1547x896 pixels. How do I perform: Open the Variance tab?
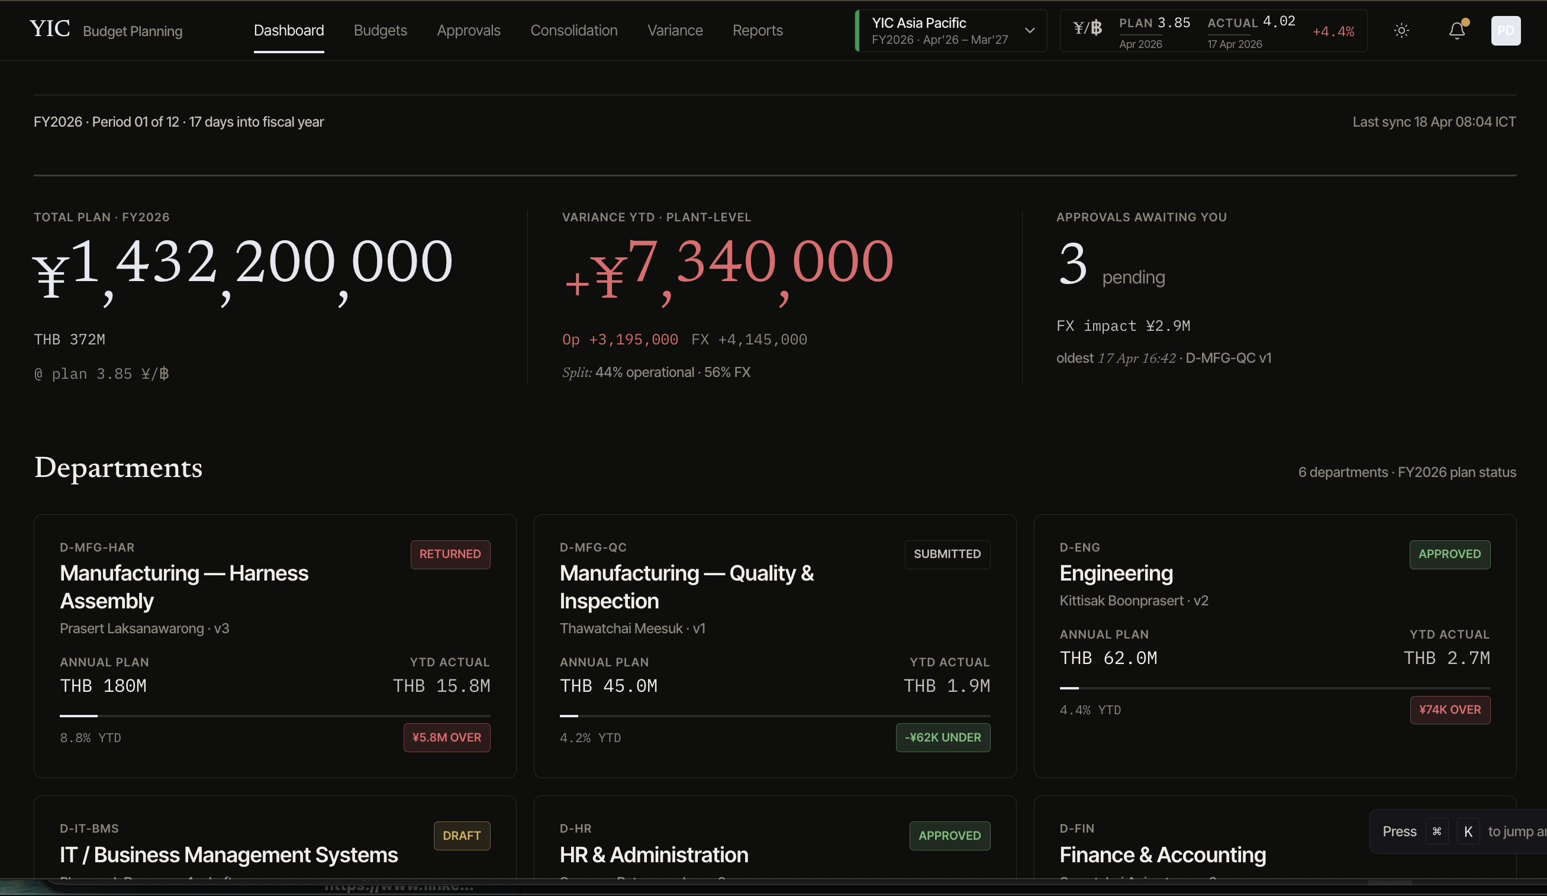tap(675, 31)
